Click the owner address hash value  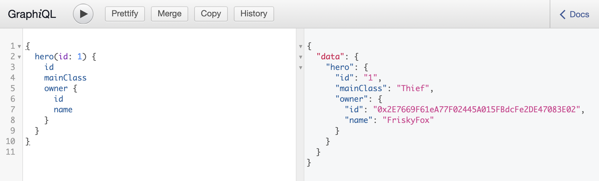(x=477, y=110)
